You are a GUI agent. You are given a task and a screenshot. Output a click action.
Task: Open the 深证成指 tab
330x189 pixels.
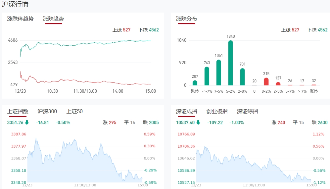click(x=186, y=111)
